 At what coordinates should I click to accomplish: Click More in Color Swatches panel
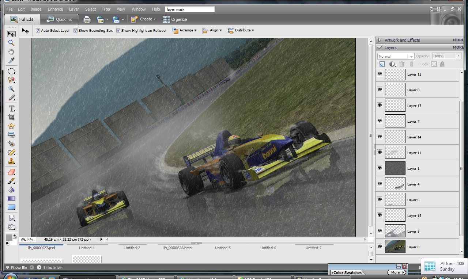[397, 272]
